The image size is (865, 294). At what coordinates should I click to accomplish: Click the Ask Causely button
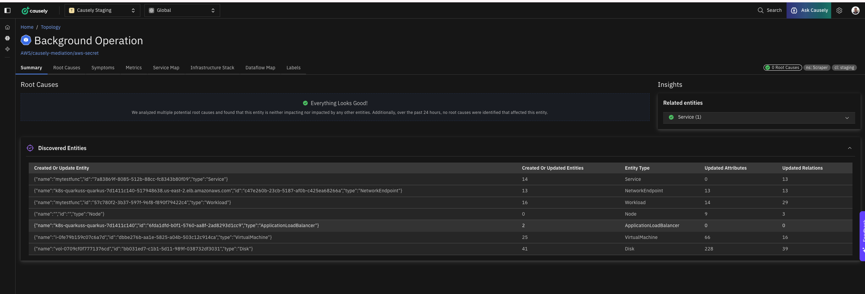point(809,10)
